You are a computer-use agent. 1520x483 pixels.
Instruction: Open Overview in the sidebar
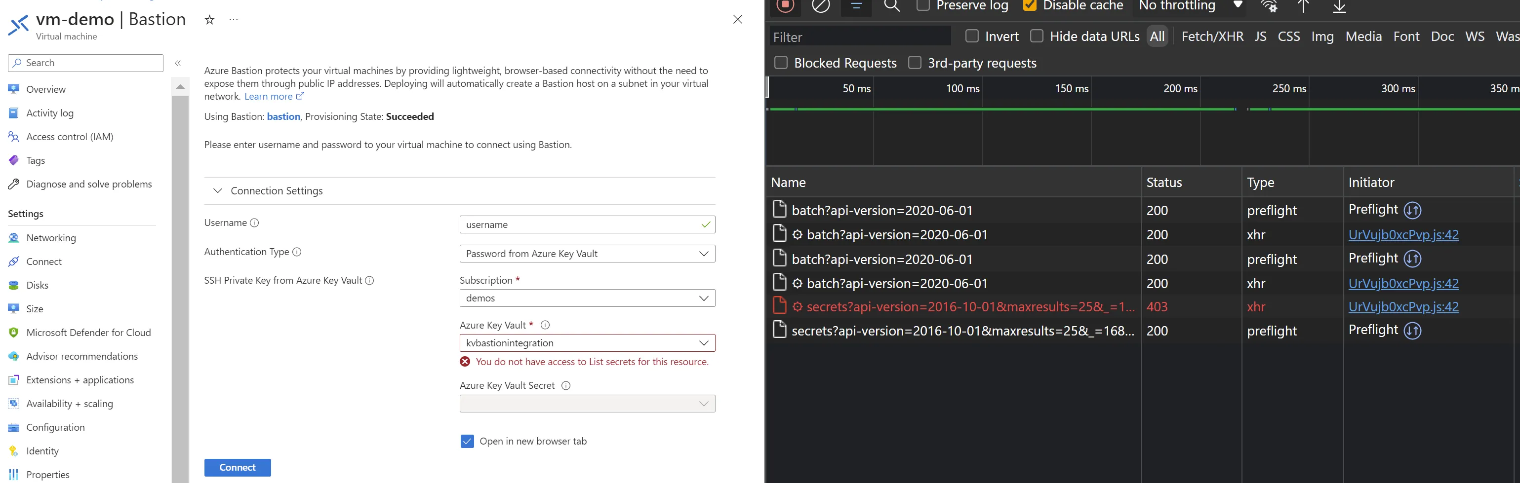coord(45,89)
